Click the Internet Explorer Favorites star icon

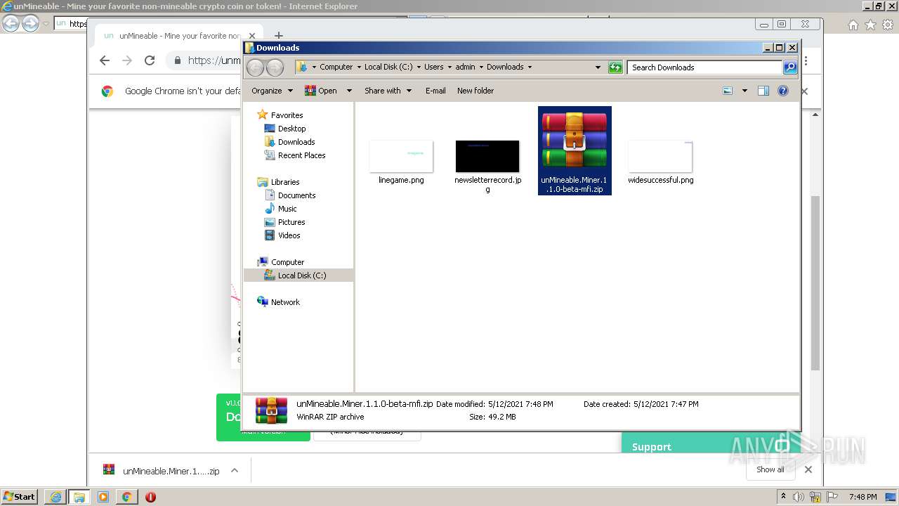[870, 25]
